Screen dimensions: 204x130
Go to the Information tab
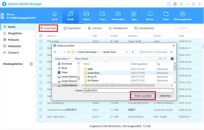(118, 16)
